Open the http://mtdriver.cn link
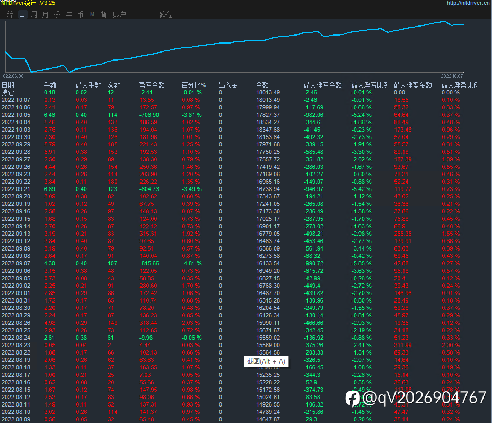 tap(468, 3)
